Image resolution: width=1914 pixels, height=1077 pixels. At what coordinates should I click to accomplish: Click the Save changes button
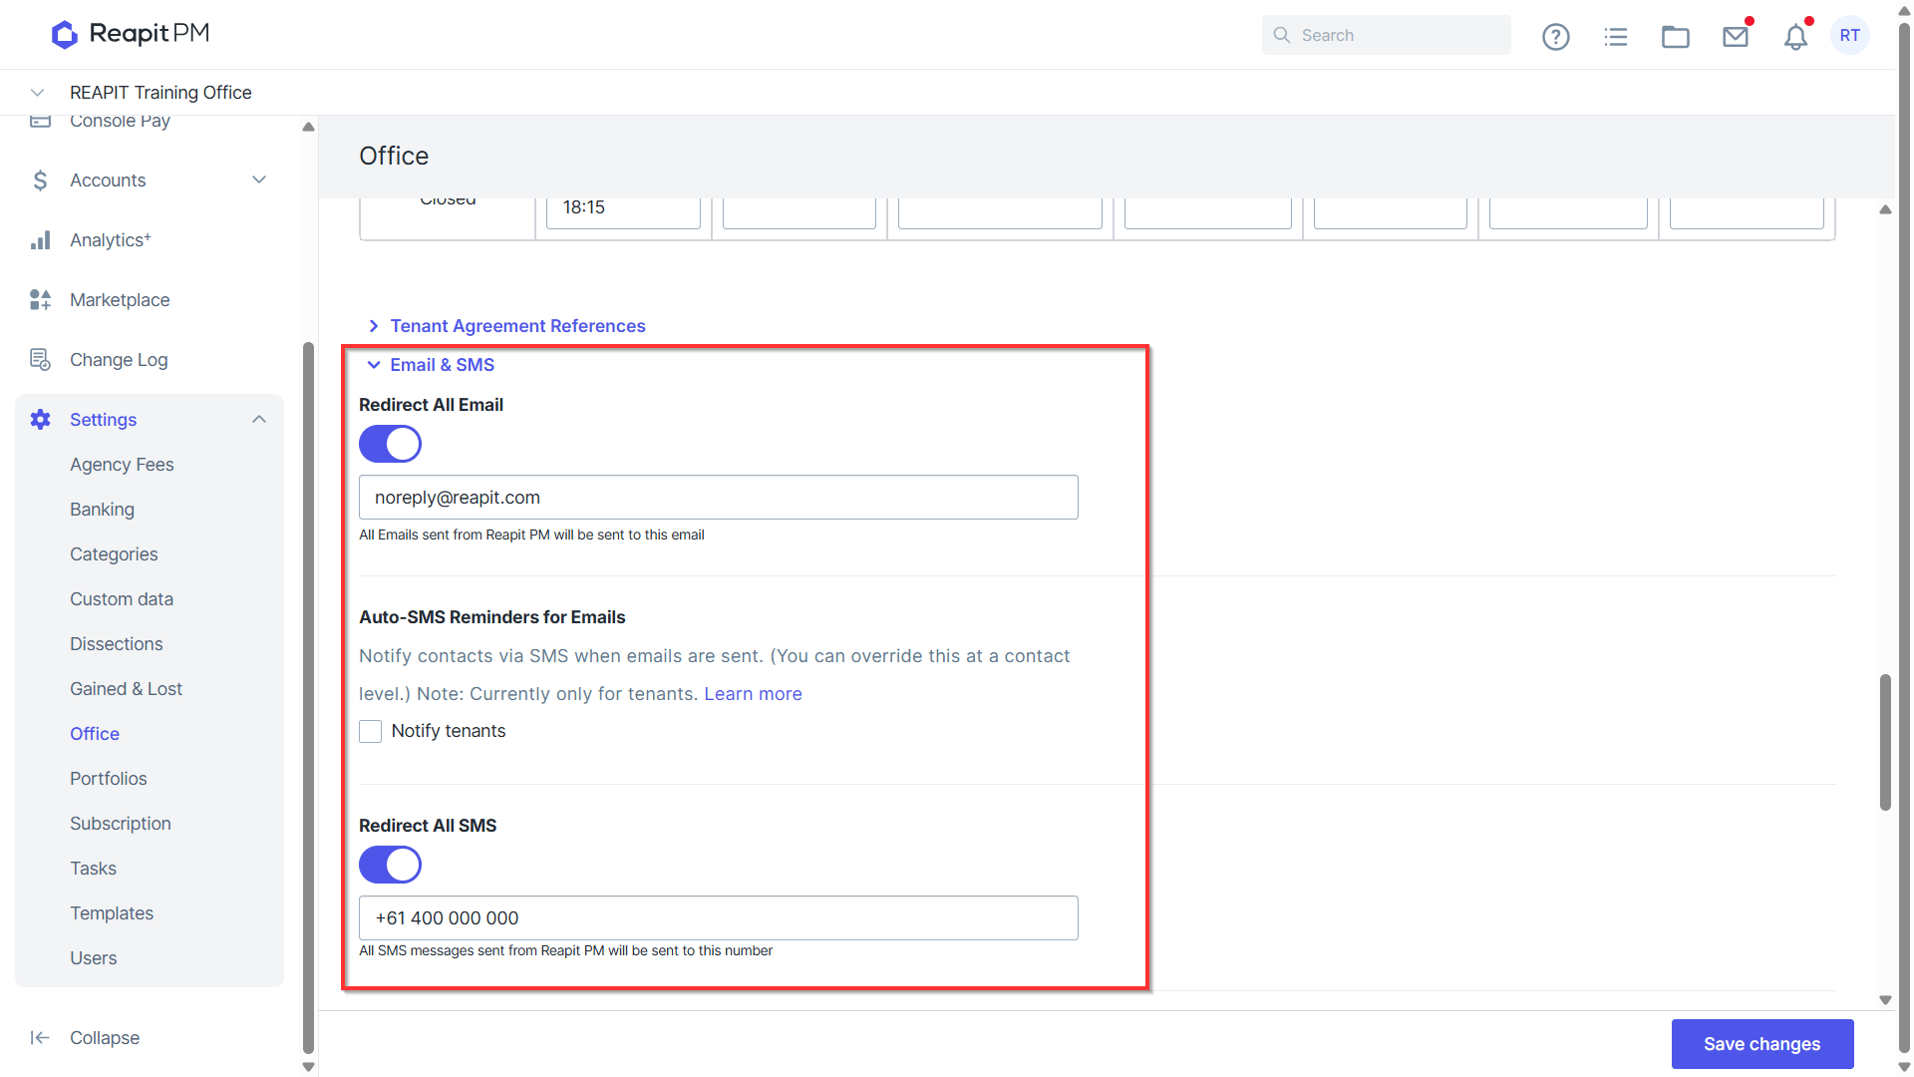tap(1762, 1043)
